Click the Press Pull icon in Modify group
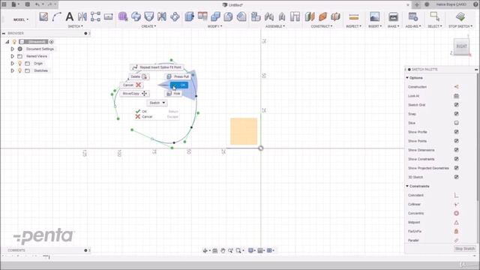This screenshot has width=480, height=270. [x=190, y=16]
